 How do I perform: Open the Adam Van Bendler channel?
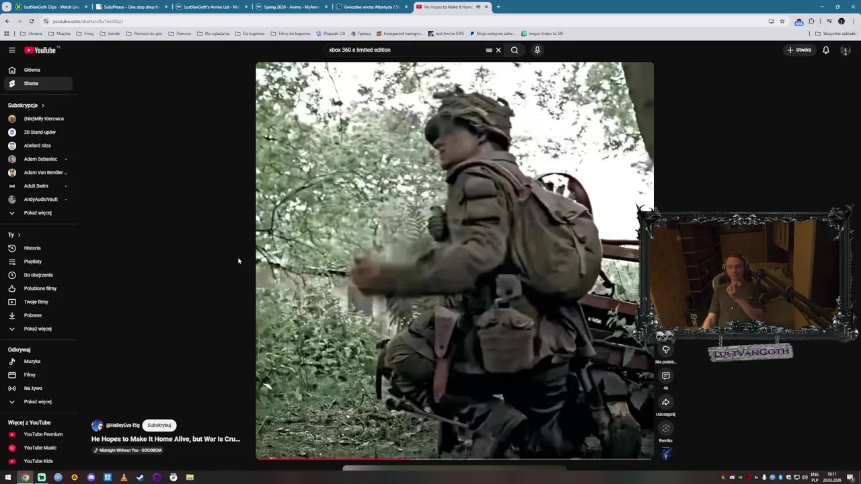pos(37,172)
